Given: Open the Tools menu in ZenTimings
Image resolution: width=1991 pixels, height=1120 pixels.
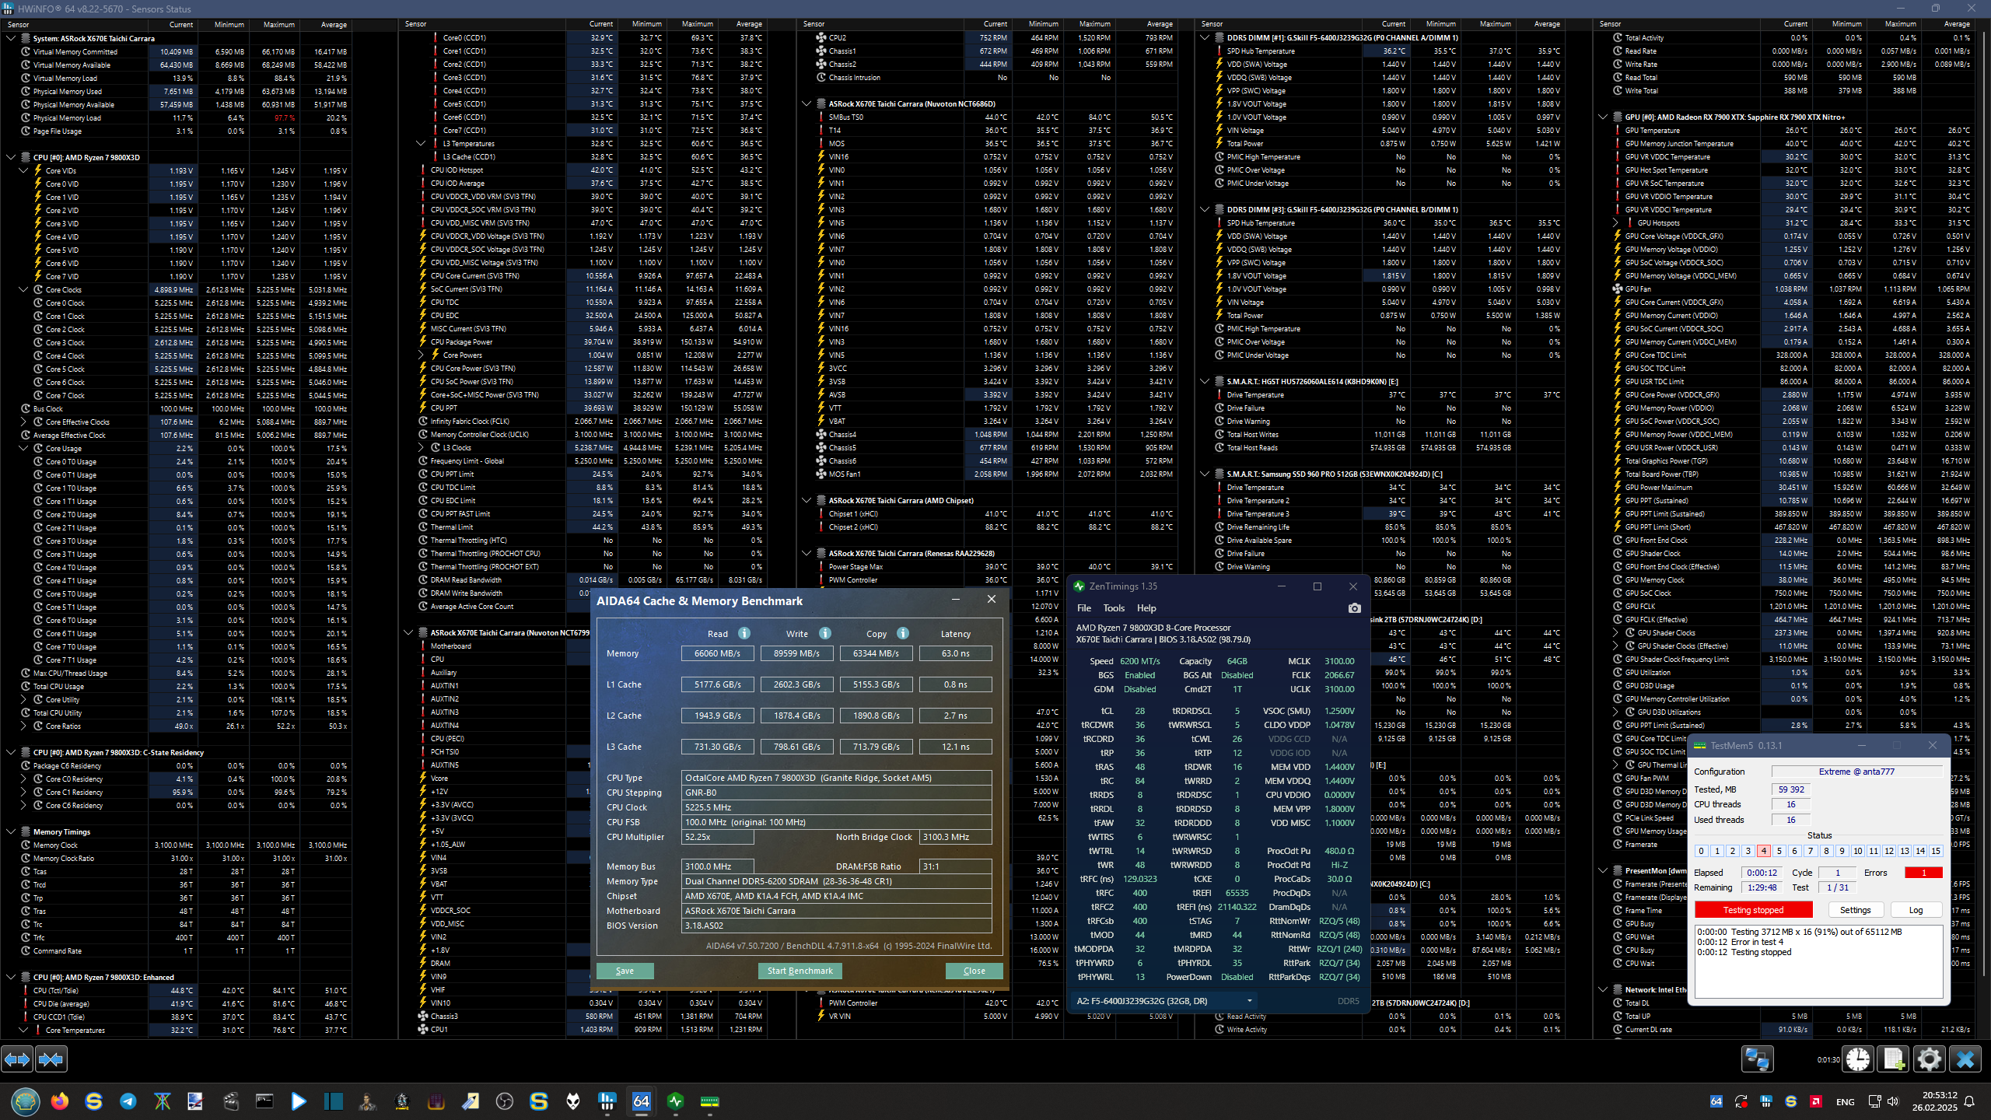Looking at the screenshot, I should [x=1113, y=608].
